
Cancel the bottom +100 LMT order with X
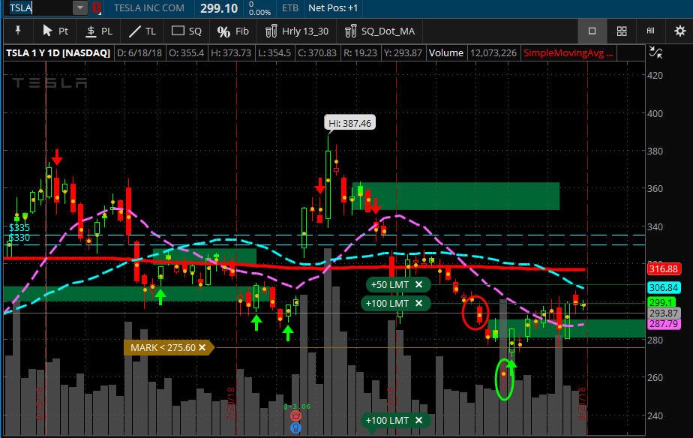(419, 420)
